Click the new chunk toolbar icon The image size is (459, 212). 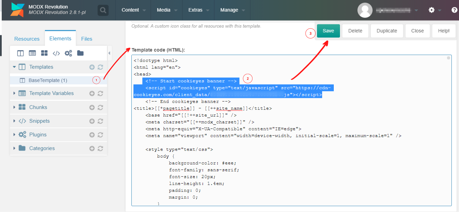click(44, 53)
